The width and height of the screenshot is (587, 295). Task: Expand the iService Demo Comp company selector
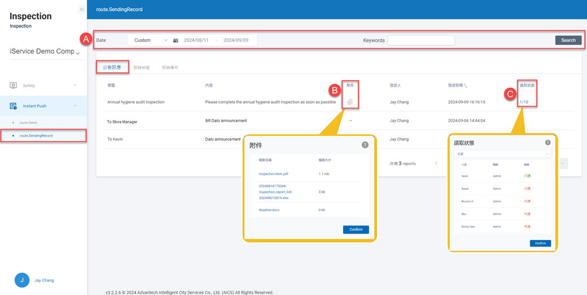point(78,53)
